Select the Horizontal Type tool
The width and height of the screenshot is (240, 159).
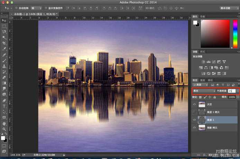point(4,106)
